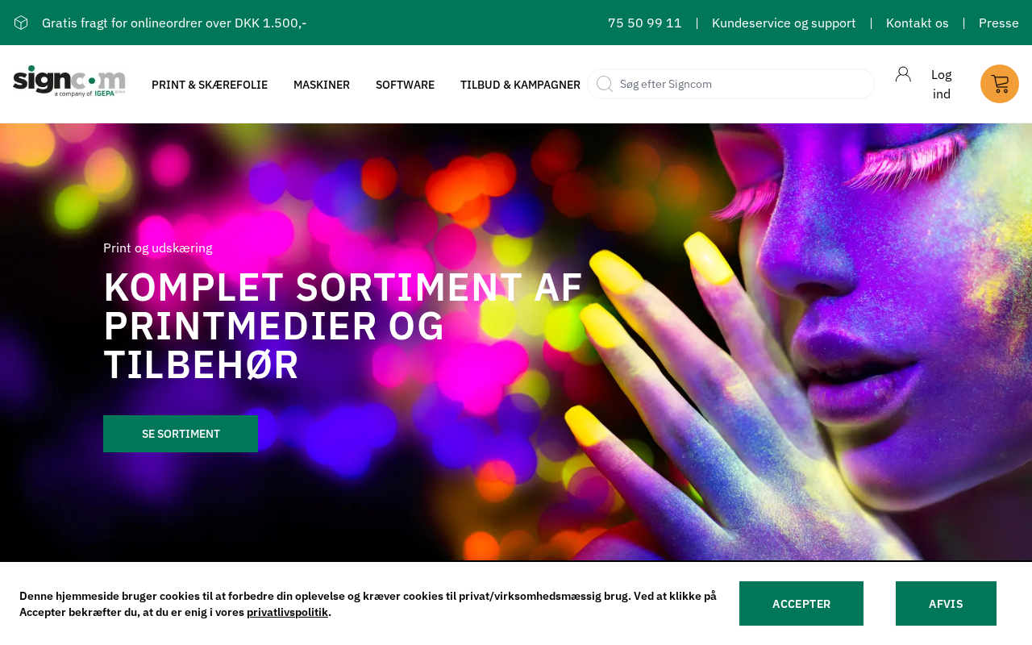1032x645 pixels.
Task: Open the Presse link
Action: 999,23
